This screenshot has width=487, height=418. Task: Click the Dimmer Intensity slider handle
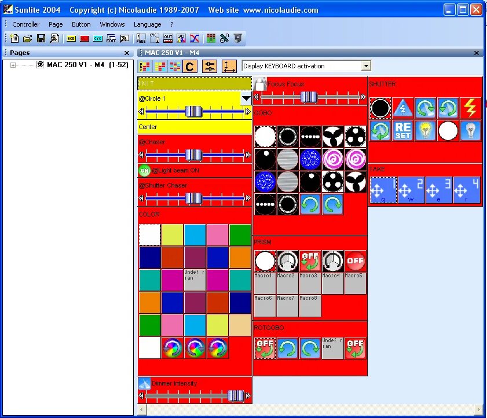tap(236, 395)
